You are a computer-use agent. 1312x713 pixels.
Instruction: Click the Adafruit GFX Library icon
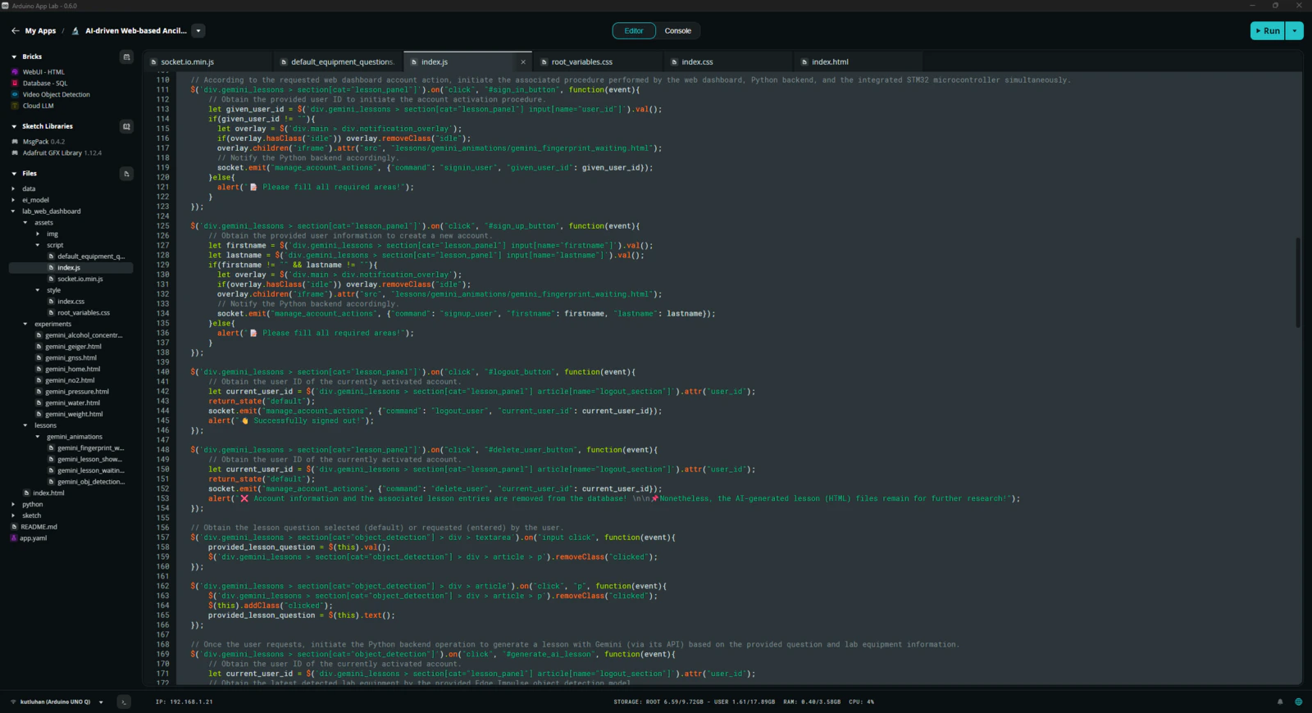15,153
